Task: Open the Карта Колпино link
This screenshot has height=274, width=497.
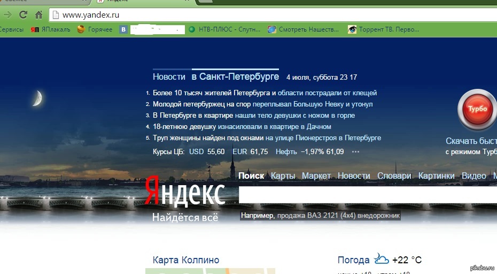Action: [186, 260]
